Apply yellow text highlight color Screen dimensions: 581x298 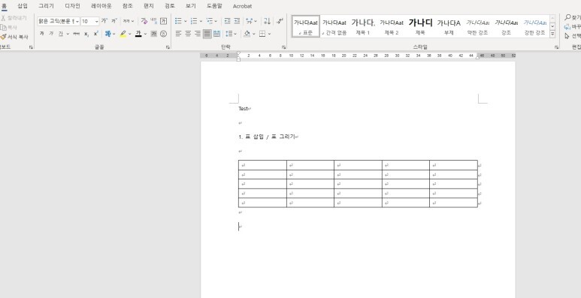(x=123, y=34)
